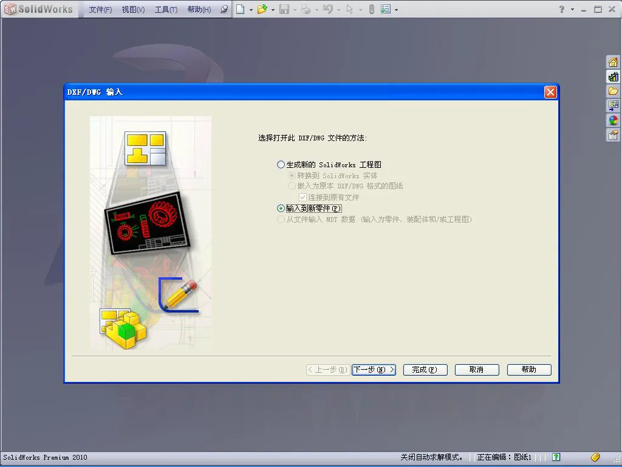Open the File Explorer folder tab in the task pane
Image resolution: width=622 pixels, height=467 pixels.
(613, 91)
